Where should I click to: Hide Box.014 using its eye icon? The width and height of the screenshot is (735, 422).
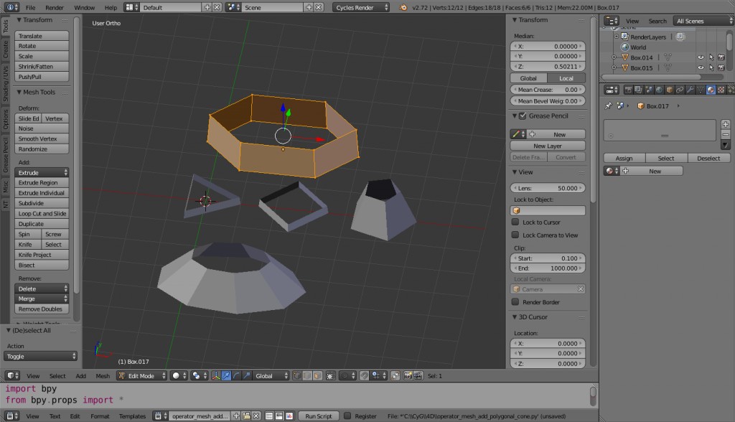(x=701, y=57)
